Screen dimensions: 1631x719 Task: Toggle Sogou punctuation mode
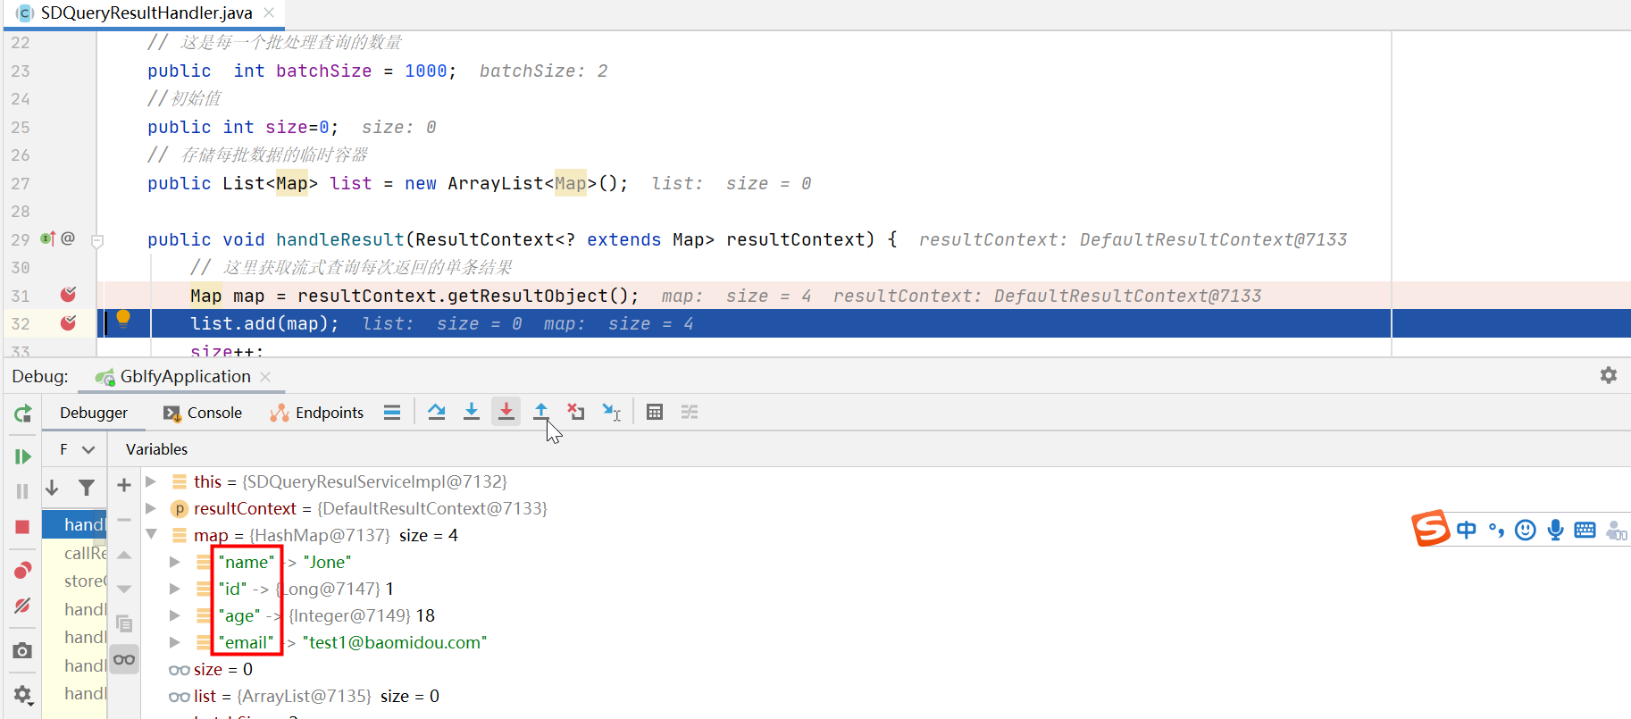click(1496, 531)
